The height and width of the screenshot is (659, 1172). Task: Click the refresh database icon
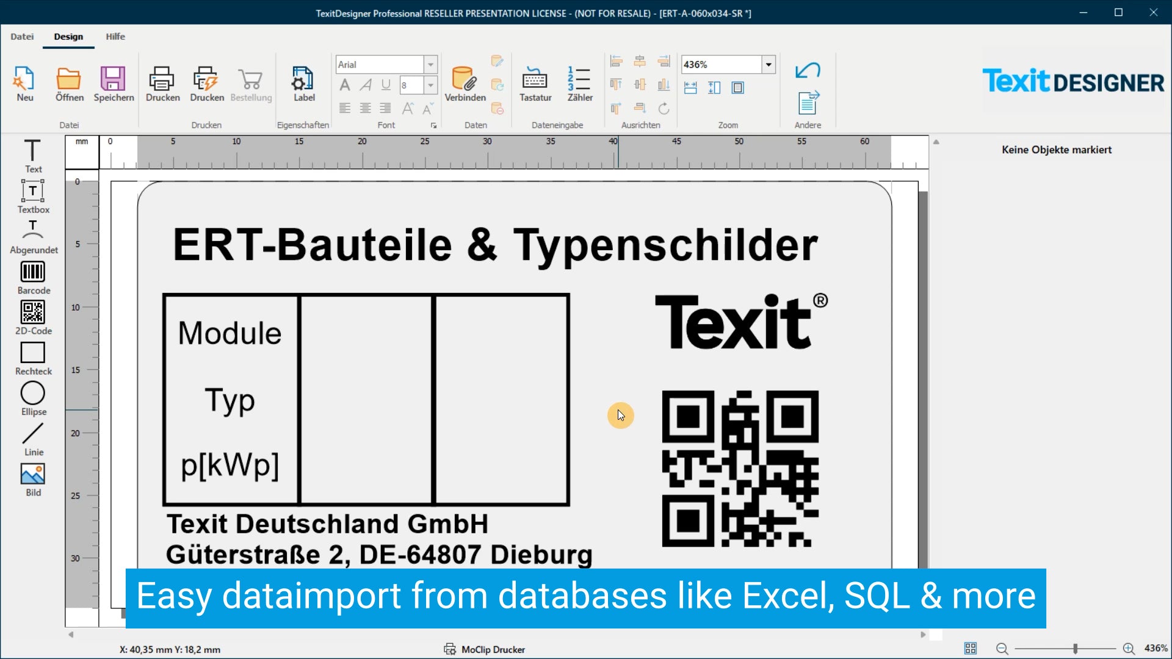[x=497, y=85]
